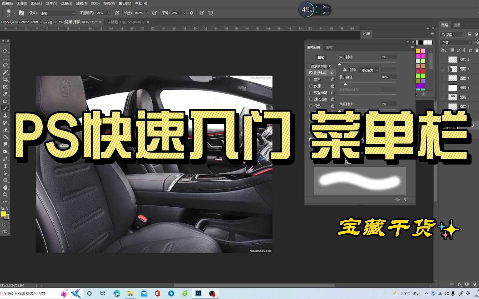The height and width of the screenshot is (299, 479).
Task: Change screen mode from toolbar
Action: (5, 232)
